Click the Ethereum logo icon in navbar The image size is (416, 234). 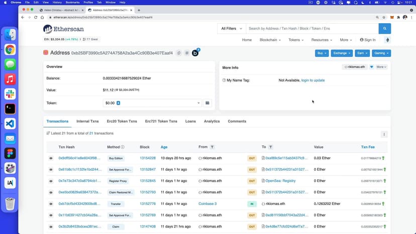tap(387, 40)
